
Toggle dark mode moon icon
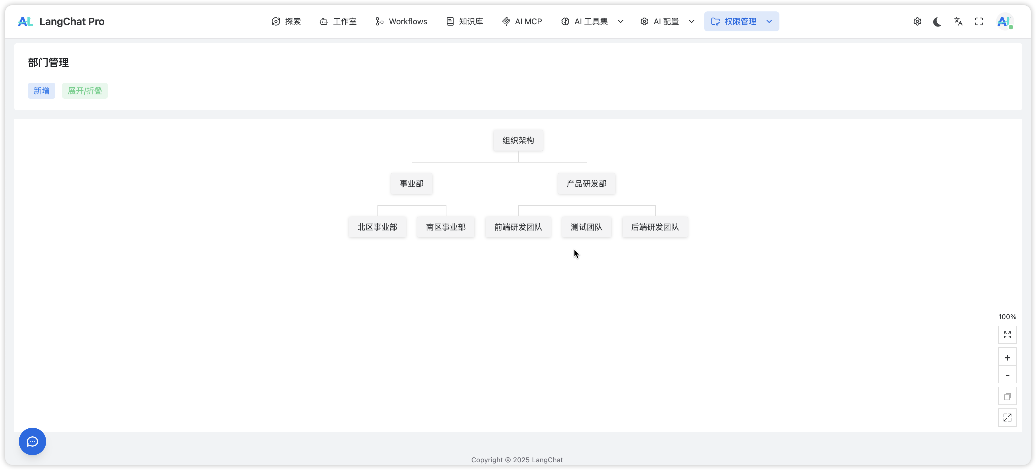937,21
